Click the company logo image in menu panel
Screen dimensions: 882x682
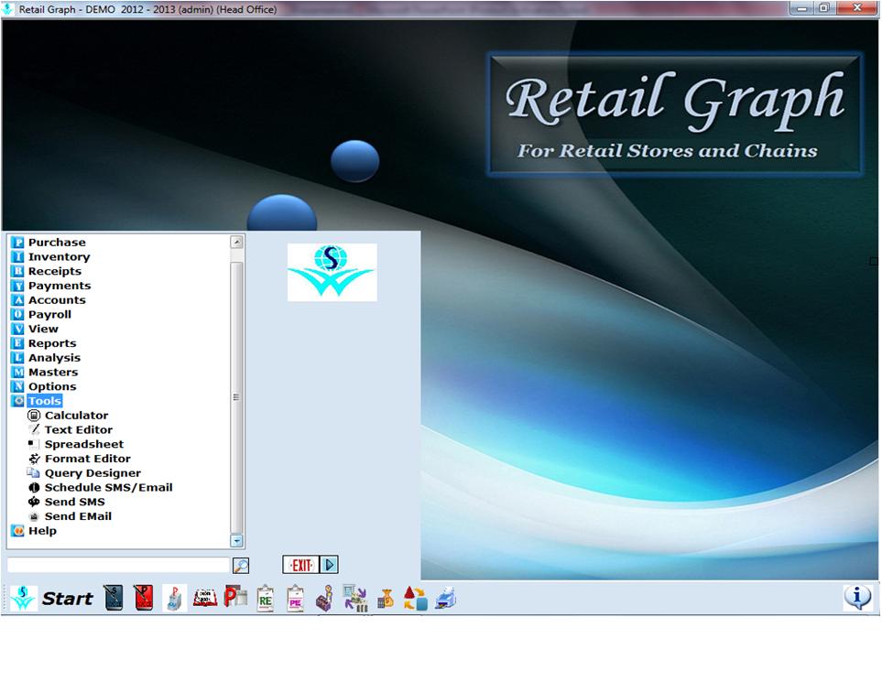pos(332,272)
